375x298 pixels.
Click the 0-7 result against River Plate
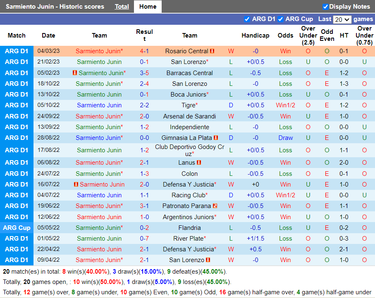[144, 239]
